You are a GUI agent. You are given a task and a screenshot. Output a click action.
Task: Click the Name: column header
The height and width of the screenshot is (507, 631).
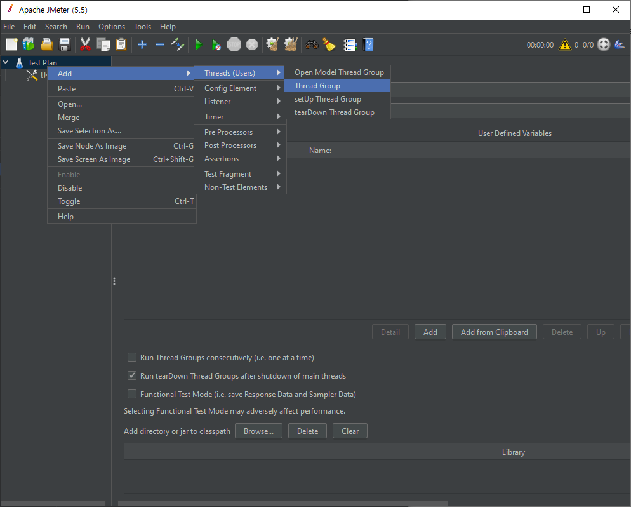[320, 150]
